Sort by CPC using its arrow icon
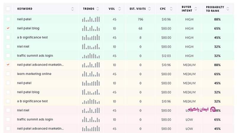The height and width of the screenshot is (133, 237). [171, 9]
